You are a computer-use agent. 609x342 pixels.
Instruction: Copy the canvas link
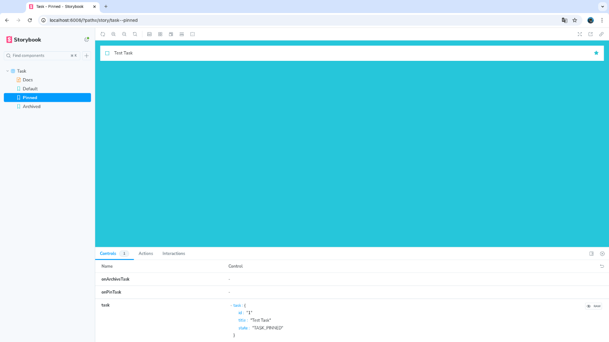pos(601,34)
